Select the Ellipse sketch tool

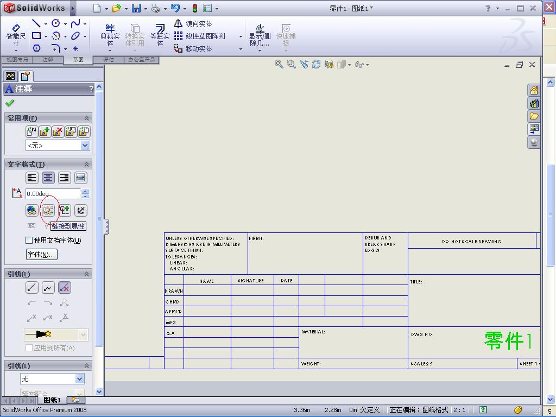point(75,36)
